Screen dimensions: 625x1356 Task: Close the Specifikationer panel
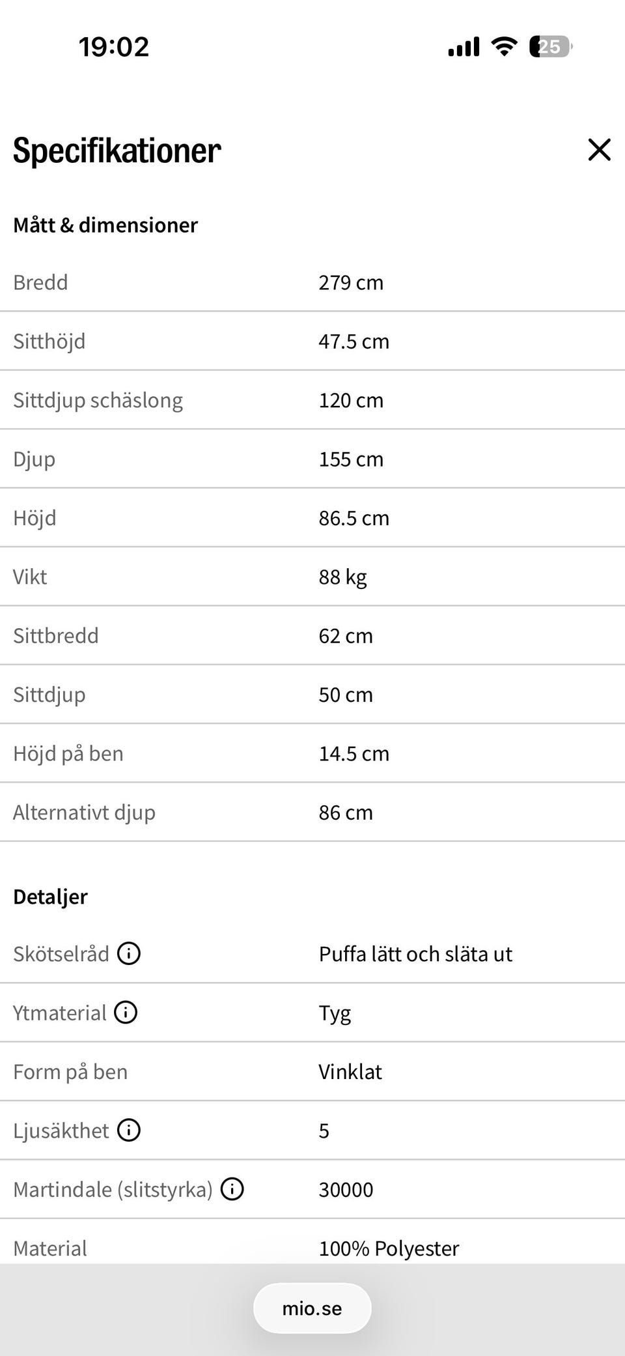pos(599,149)
